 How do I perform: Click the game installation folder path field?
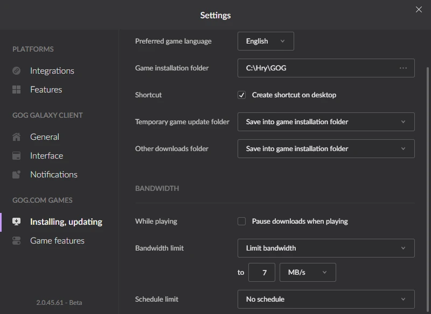point(326,68)
